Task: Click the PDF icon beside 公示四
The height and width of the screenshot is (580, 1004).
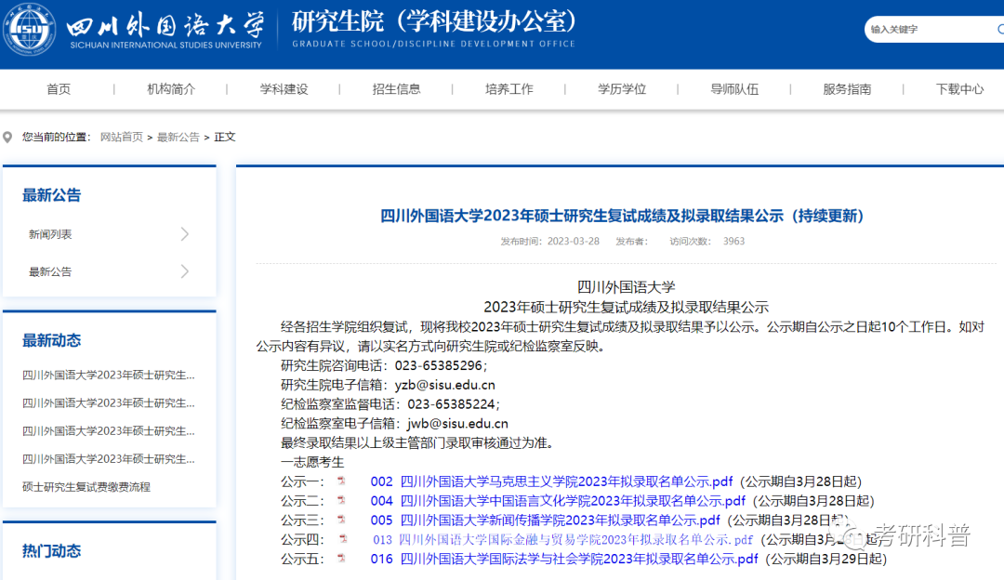Action: (x=343, y=539)
